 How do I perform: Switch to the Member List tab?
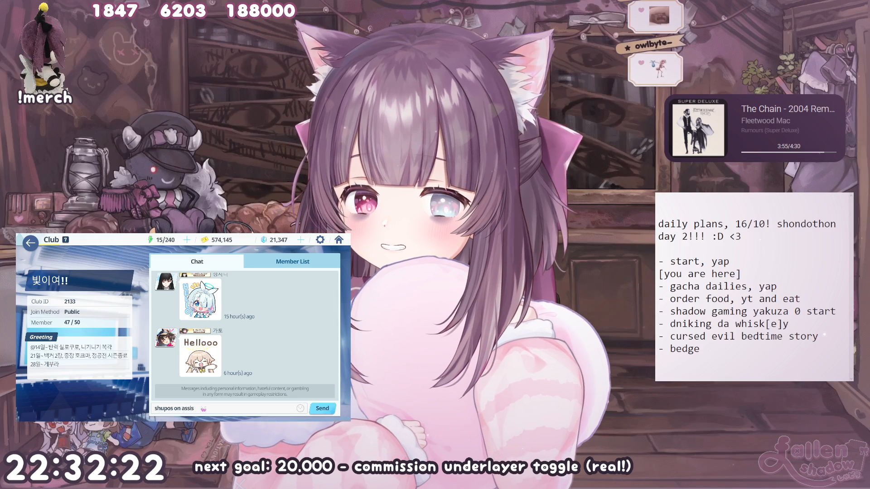coord(292,261)
